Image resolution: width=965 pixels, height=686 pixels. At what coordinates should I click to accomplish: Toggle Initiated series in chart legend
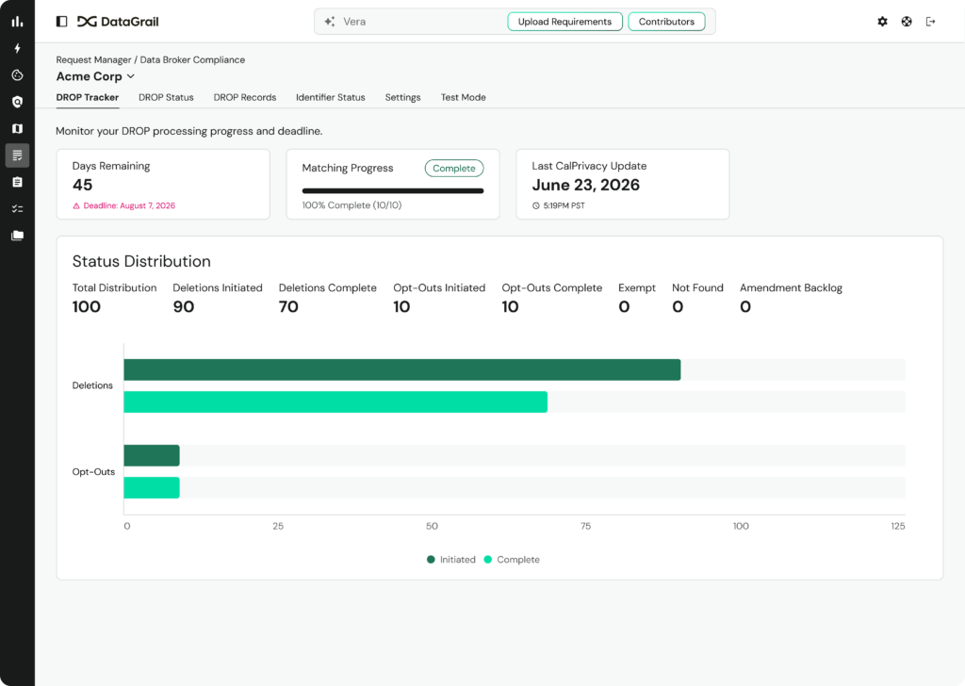(x=451, y=559)
